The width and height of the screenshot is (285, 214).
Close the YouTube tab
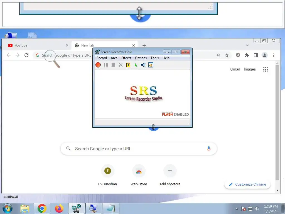pyautogui.click(x=67, y=45)
